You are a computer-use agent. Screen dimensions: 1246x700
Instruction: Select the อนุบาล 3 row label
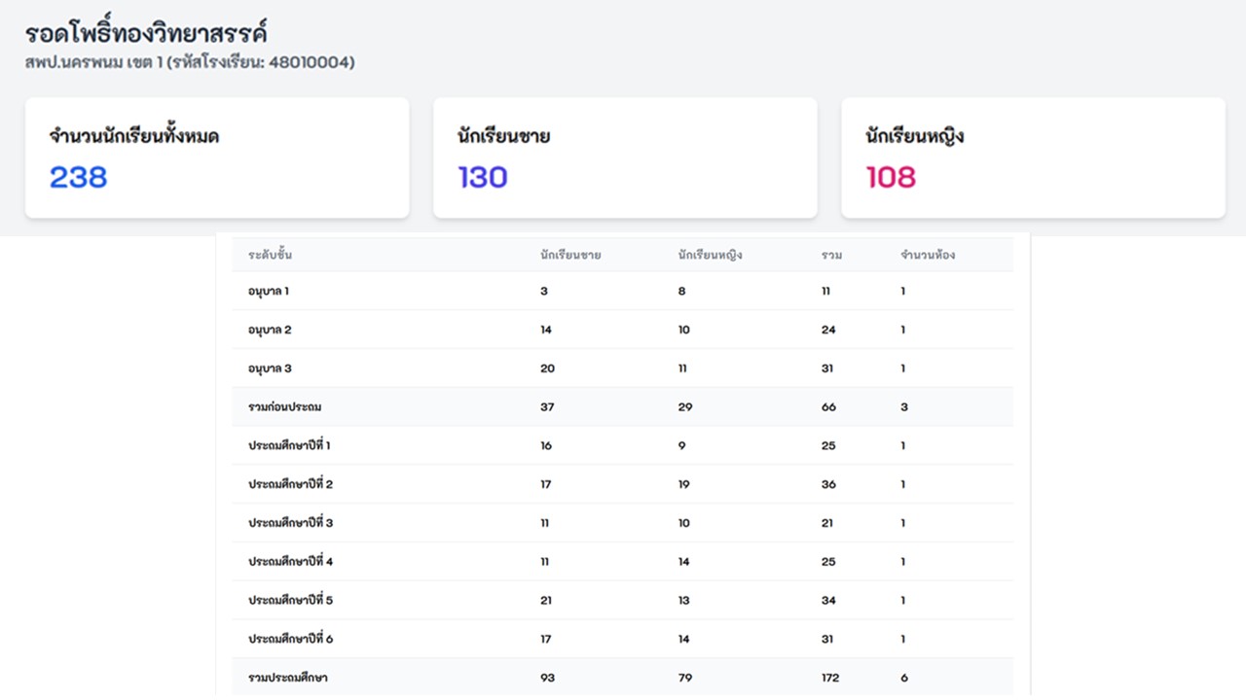coord(270,368)
